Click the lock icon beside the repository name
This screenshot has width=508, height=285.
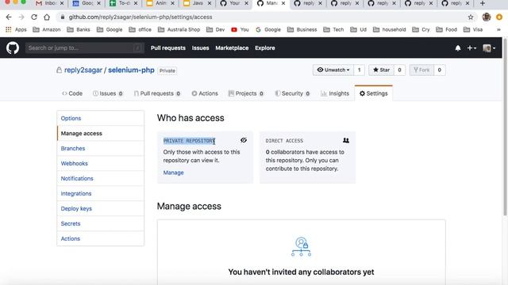click(x=59, y=70)
